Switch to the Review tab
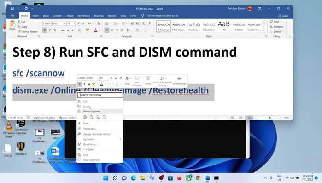This screenshot has height=183, width=322. click(112, 16)
